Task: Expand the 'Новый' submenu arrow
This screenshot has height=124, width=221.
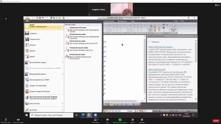Action: pos(63,27)
